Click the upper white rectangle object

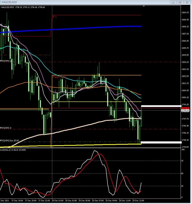point(161,106)
